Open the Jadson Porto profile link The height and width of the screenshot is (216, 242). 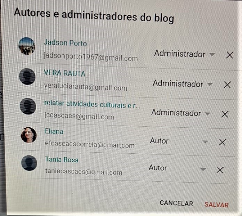(65, 43)
